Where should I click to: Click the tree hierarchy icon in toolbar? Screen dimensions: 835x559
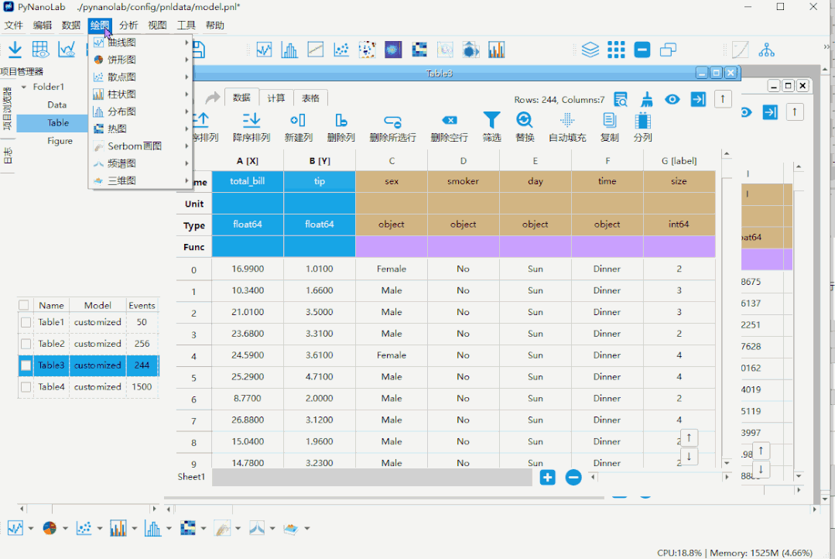tap(766, 50)
